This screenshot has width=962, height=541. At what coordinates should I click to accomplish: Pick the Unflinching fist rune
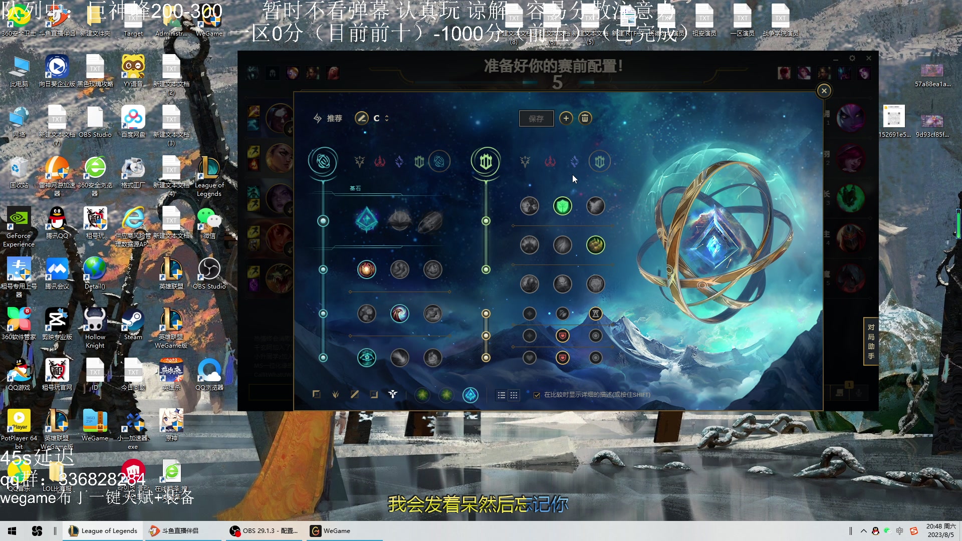point(595,284)
